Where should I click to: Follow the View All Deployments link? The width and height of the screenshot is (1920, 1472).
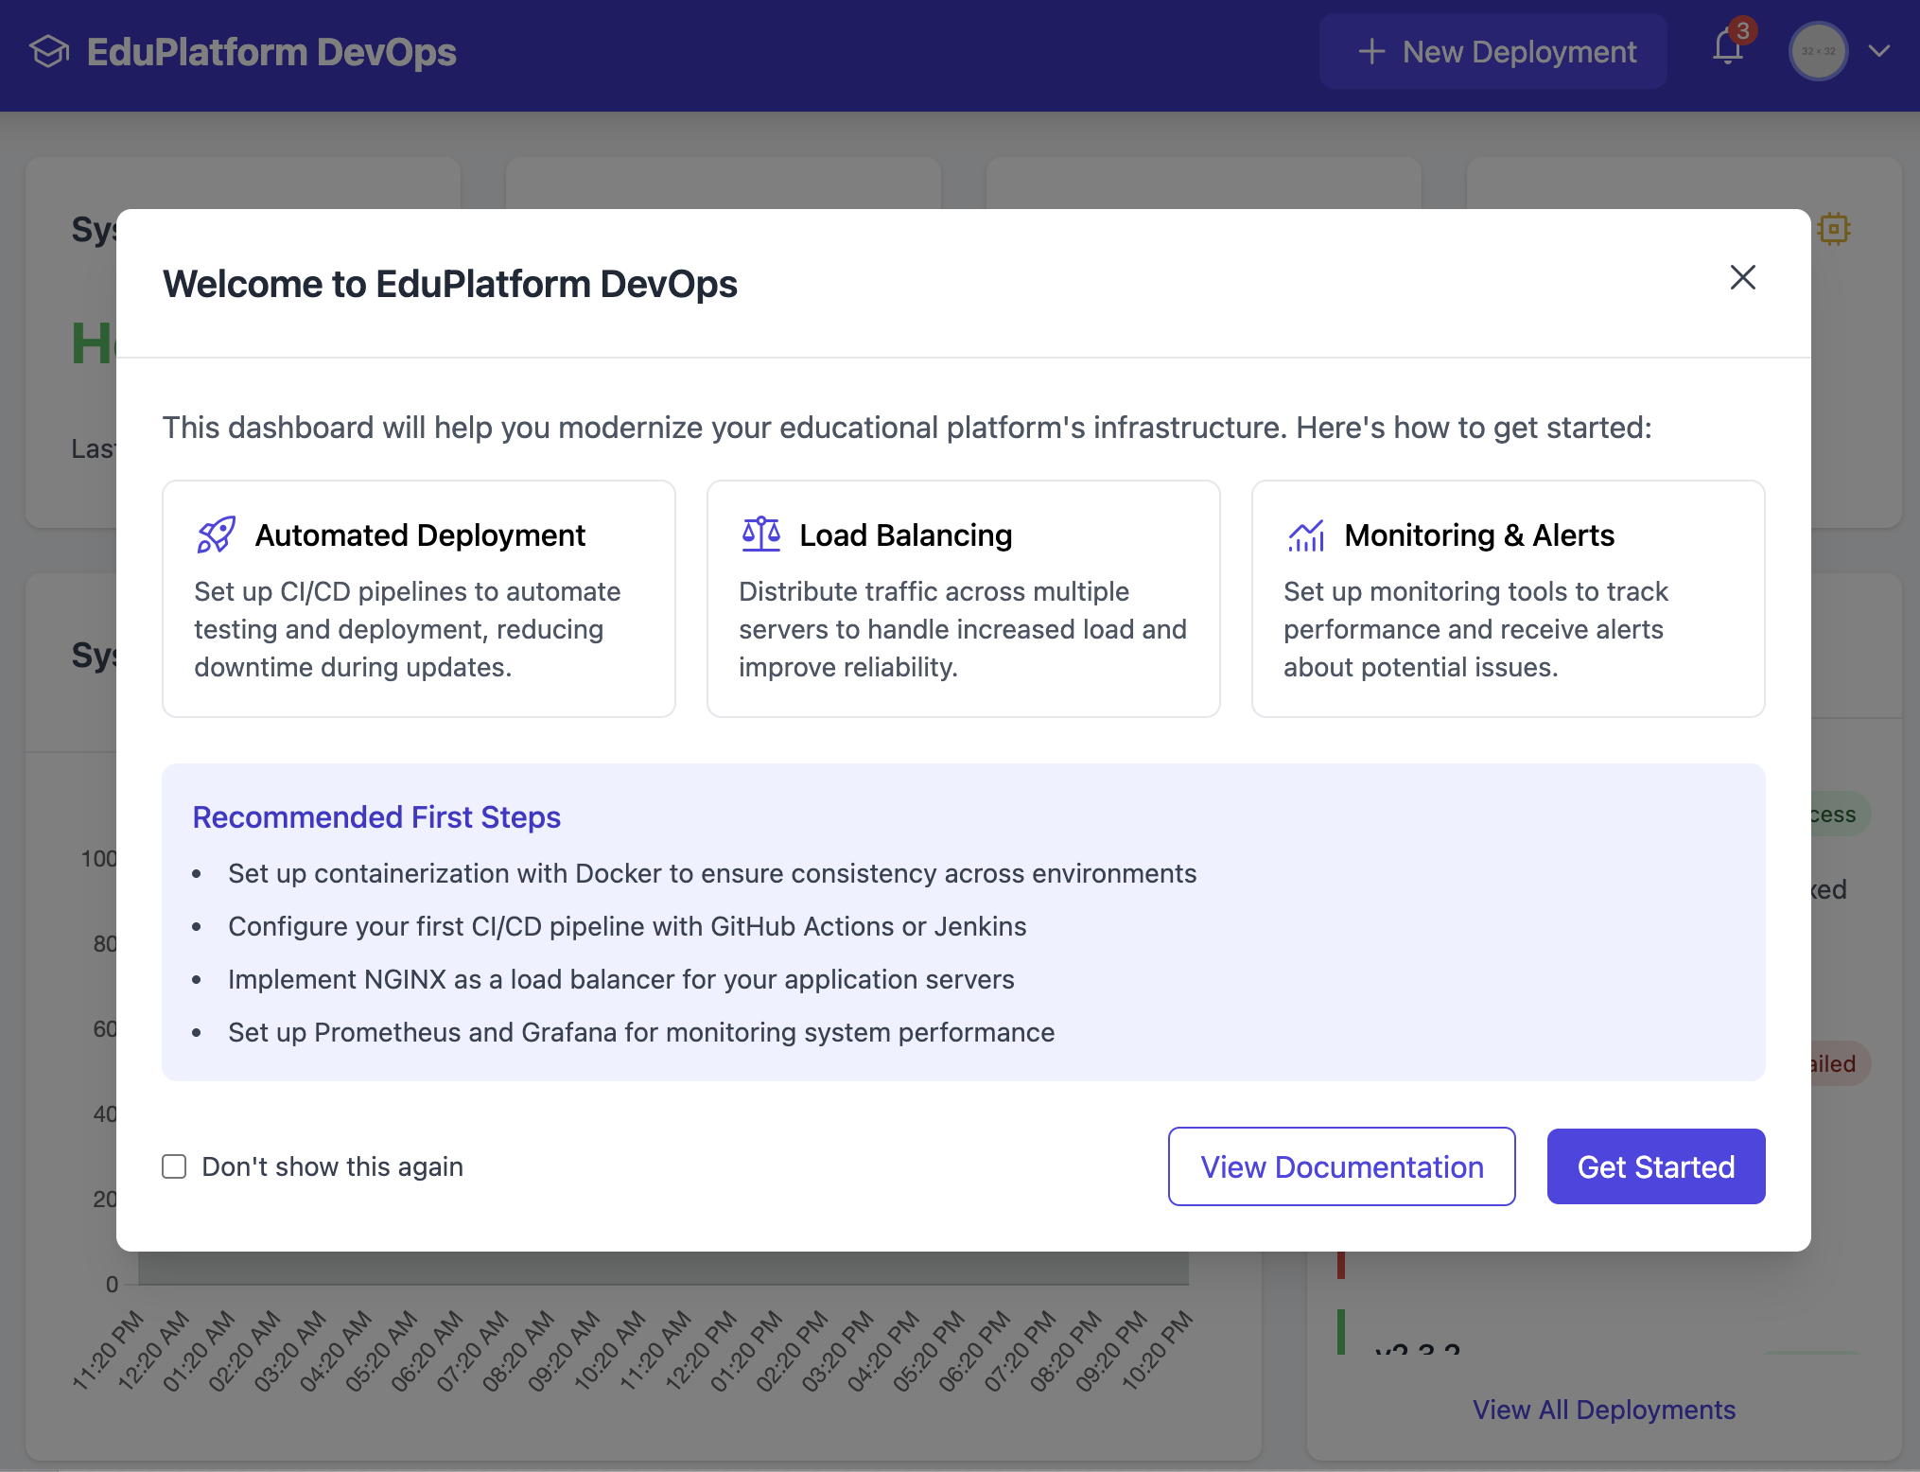[1603, 1410]
